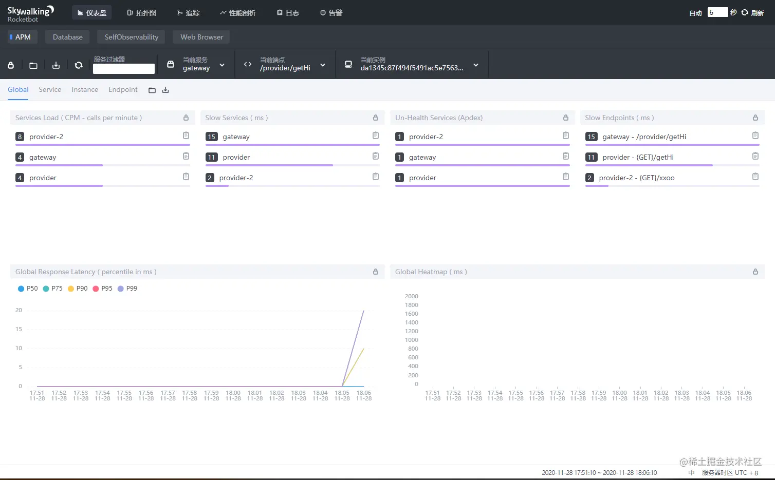Click the lock icon on Un-Health Services panel
This screenshot has width=775, height=480.
(566, 118)
